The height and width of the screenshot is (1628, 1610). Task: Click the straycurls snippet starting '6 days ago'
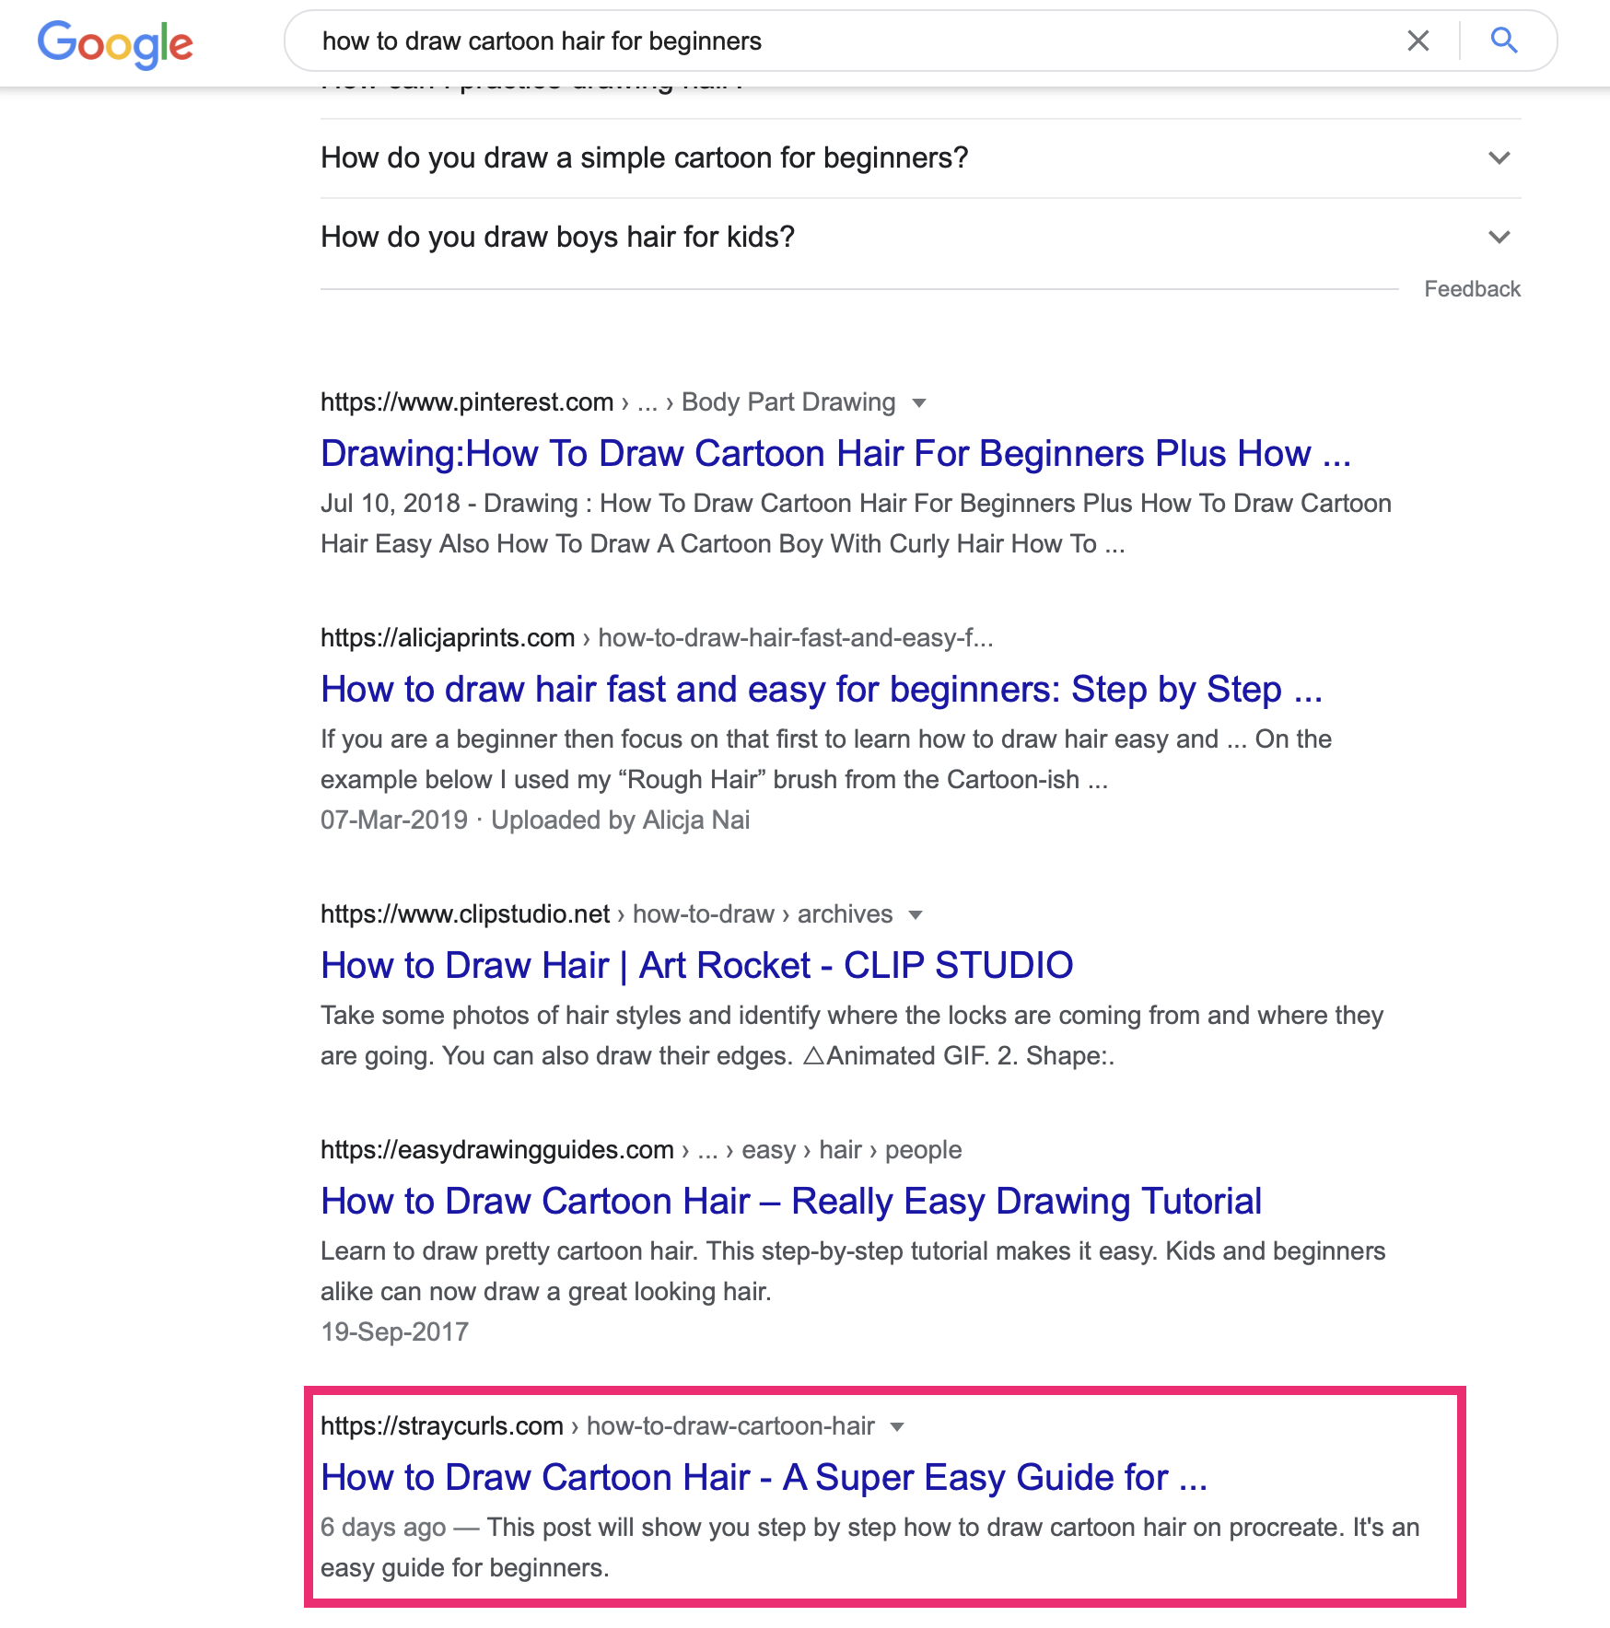869,1548
